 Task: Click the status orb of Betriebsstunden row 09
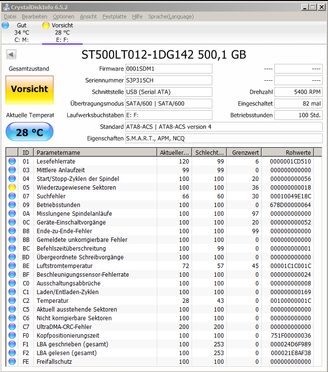point(12,205)
